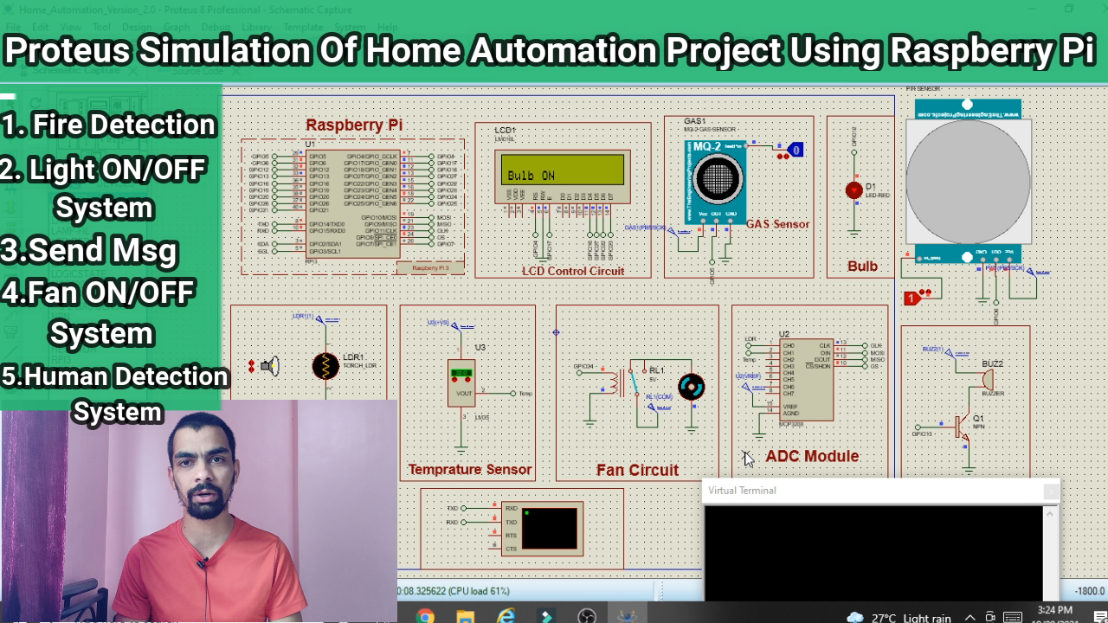Click the CPU load 61% status text

coord(479,591)
